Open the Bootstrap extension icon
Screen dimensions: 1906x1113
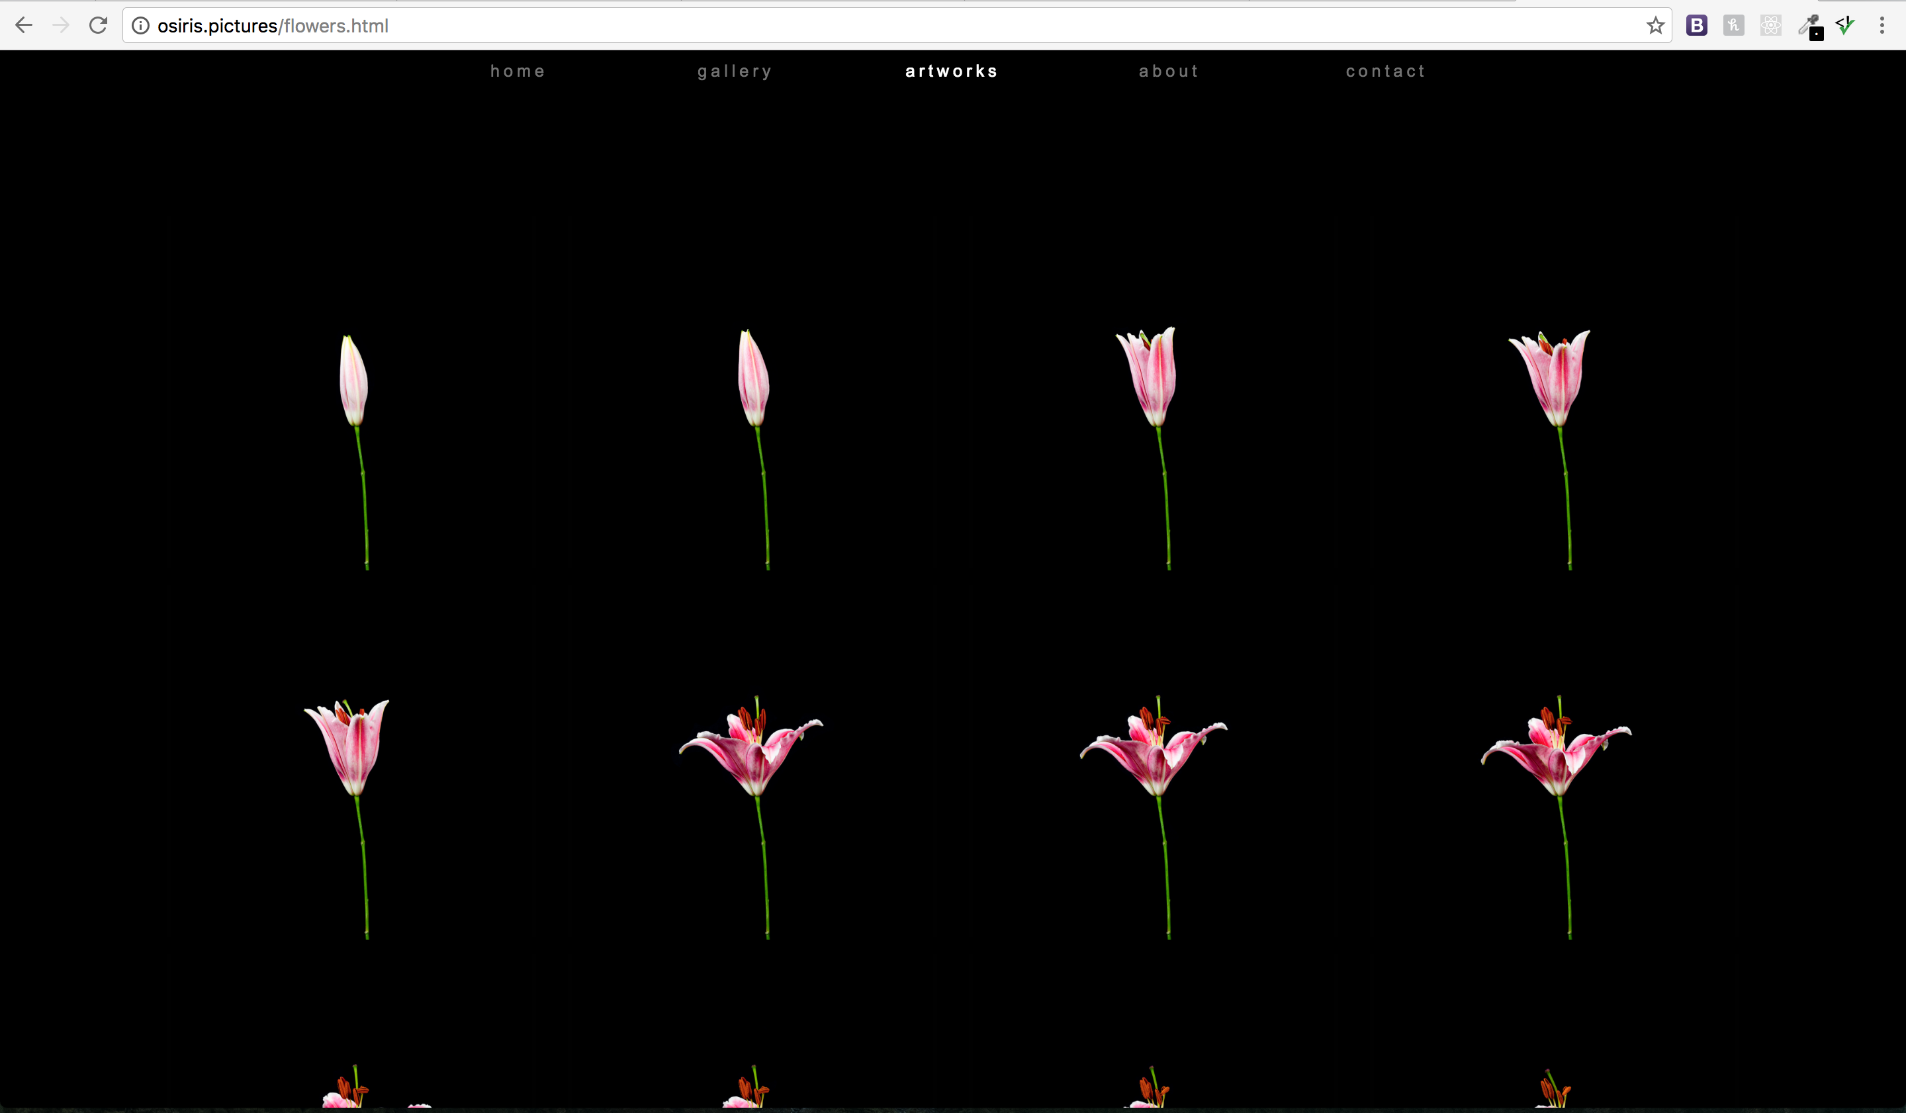click(1696, 26)
